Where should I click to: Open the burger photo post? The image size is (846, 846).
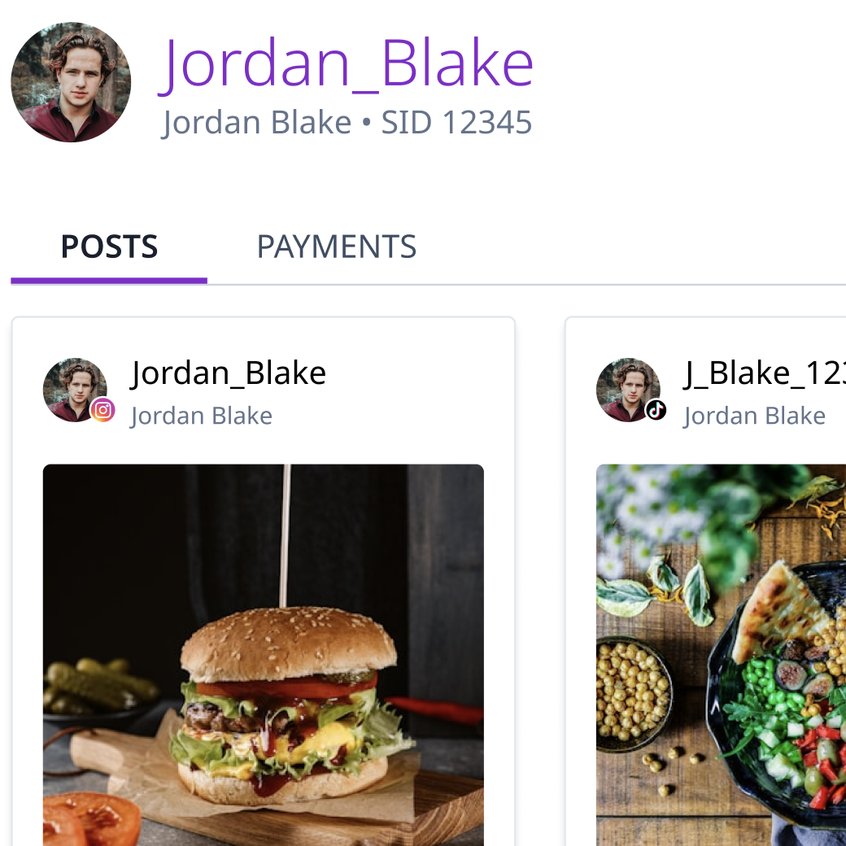(264, 655)
